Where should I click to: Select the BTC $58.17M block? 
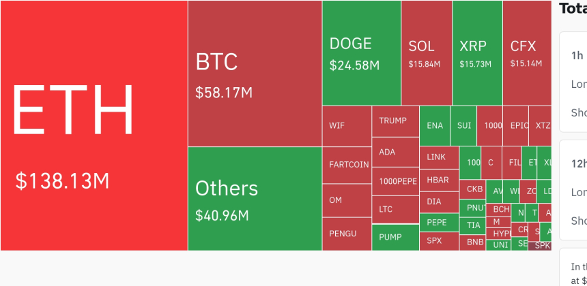pyautogui.click(x=255, y=74)
